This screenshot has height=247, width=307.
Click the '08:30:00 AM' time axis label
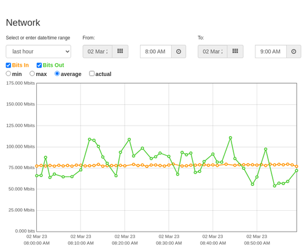point(169,243)
